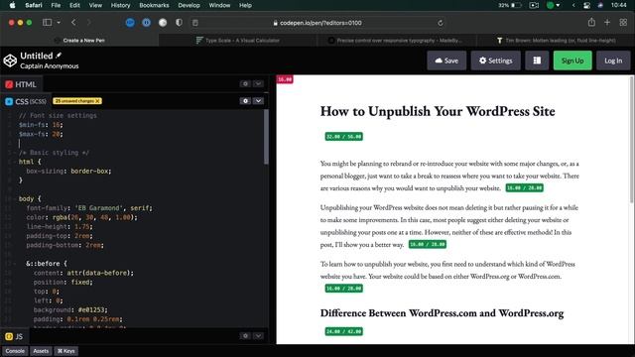This screenshot has width=635, height=357.
Task: Open Safari sidebar options dropdown arrow
Action: [x=59, y=23]
